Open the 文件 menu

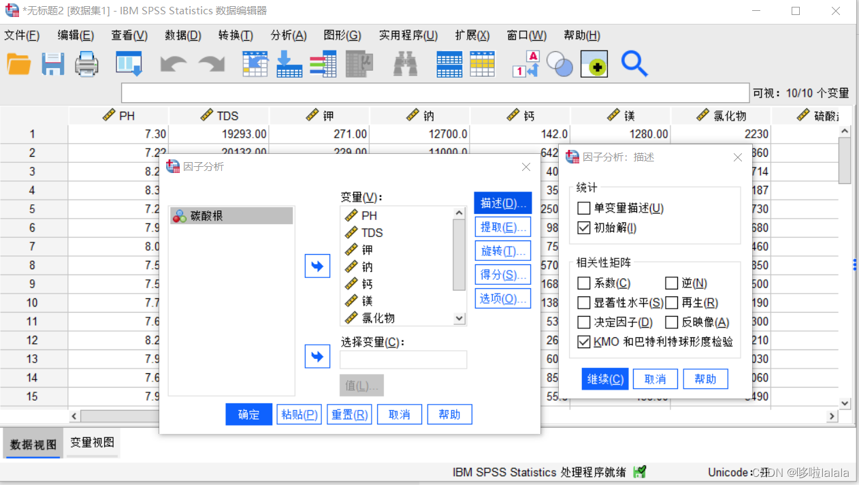click(x=22, y=35)
